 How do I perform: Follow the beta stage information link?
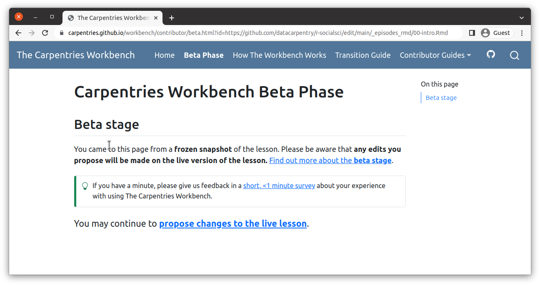330,161
